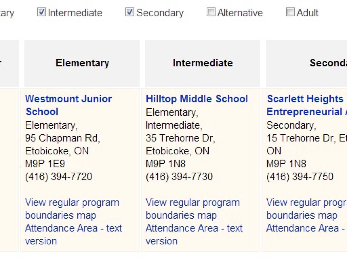View Westmount Junior School's regular program boundaries map

pyautogui.click(x=72, y=209)
